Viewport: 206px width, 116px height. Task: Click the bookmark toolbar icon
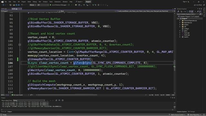coord(98,5)
